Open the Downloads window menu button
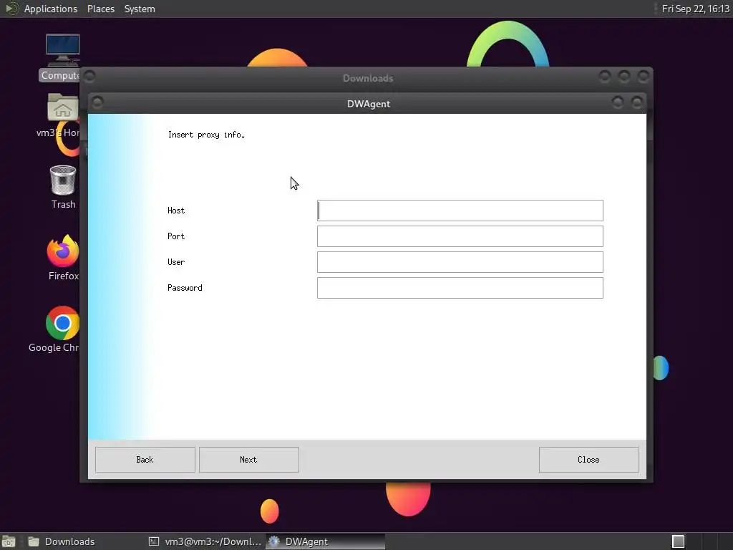 (x=89, y=76)
